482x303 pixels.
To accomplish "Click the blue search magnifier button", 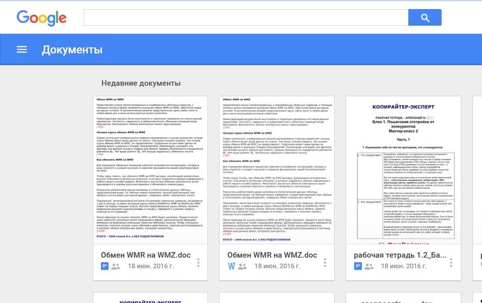I will click(424, 18).
